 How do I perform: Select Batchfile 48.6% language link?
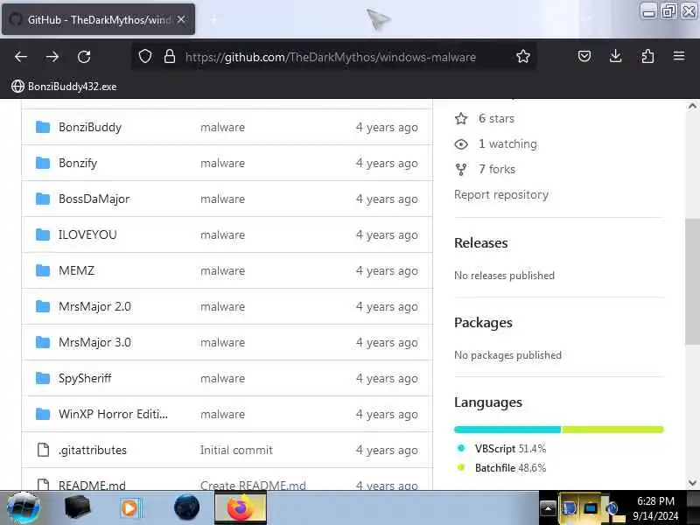point(510,468)
